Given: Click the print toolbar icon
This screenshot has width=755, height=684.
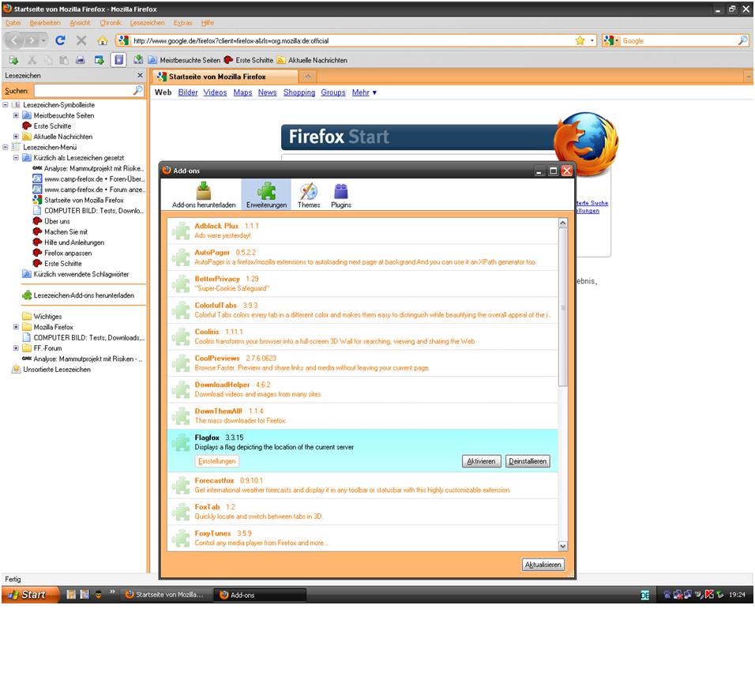Looking at the screenshot, I should [81, 60].
